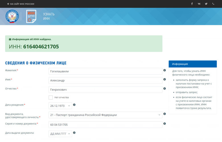Open the Facebook social icon
This screenshot has height=142, width=222.
(x=192, y=4)
